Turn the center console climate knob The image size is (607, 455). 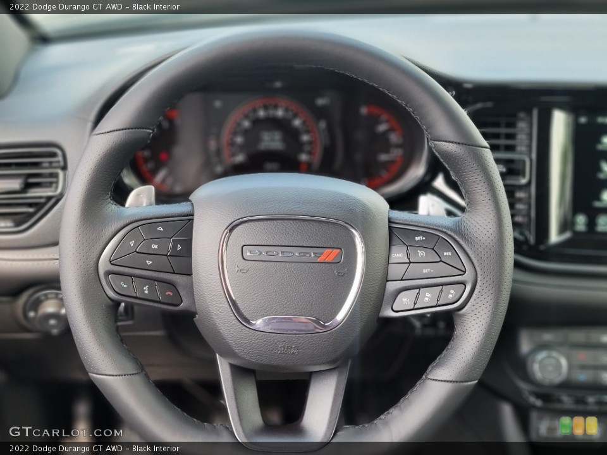tap(547, 367)
